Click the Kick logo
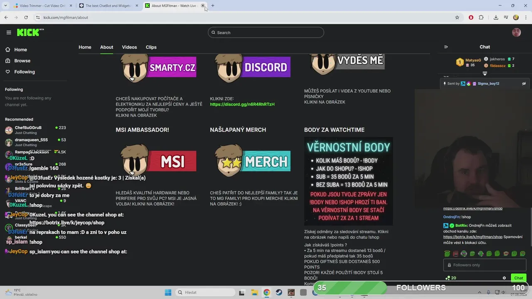This screenshot has width=532, height=299. (x=30, y=32)
